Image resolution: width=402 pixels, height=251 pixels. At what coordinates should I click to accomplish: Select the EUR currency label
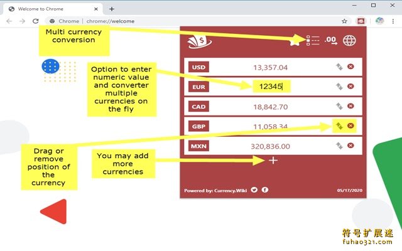point(198,87)
